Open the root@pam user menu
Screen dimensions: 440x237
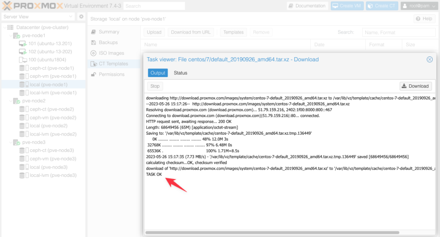click(x=419, y=6)
